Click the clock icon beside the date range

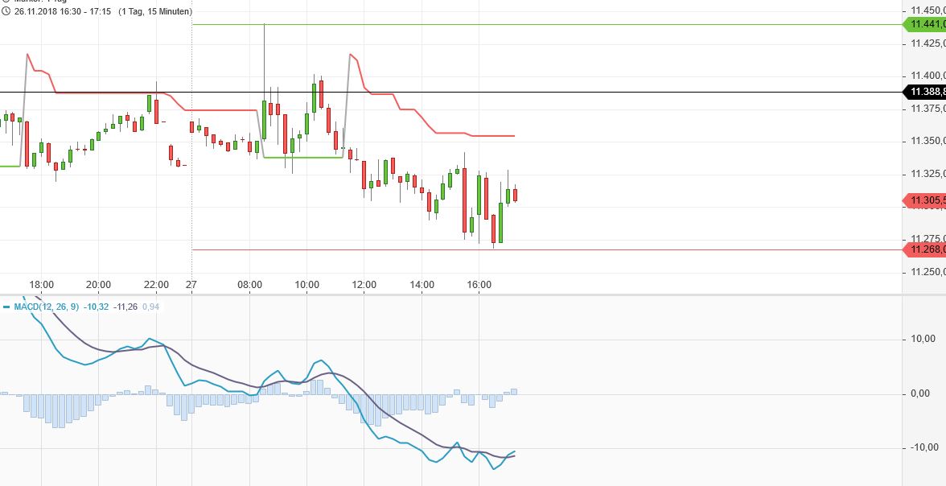[6, 11]
